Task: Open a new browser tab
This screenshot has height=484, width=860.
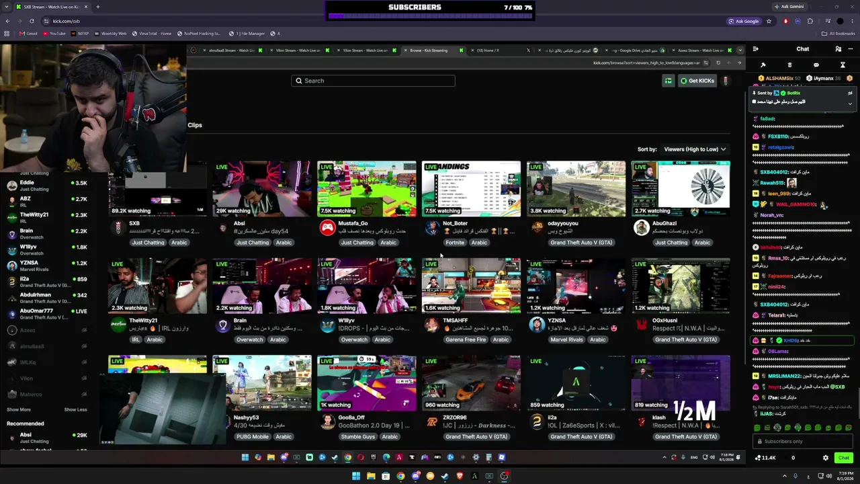Action: [x=97, y=7]
